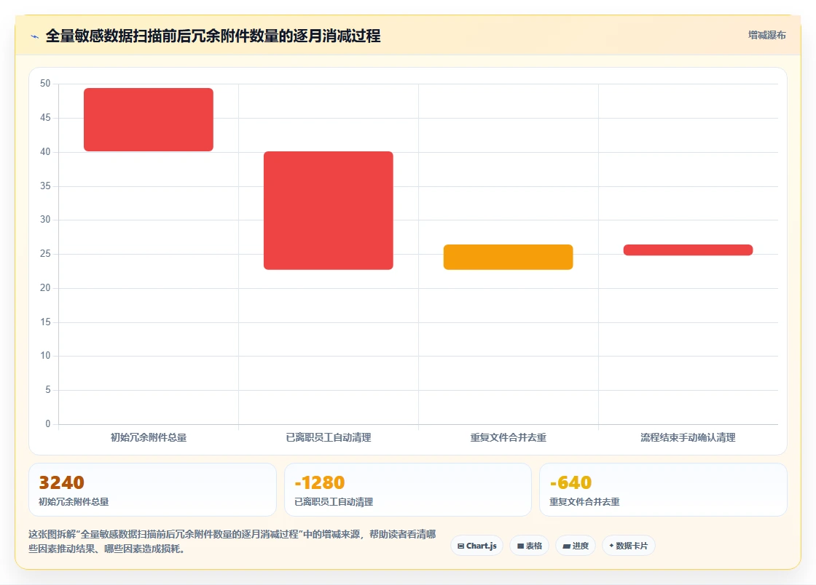
Task: Click the Chart.js tag chip
Action: point(476,546)
